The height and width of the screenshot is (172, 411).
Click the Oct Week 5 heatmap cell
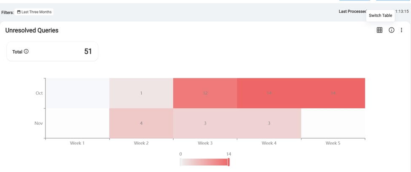(333, 93)
